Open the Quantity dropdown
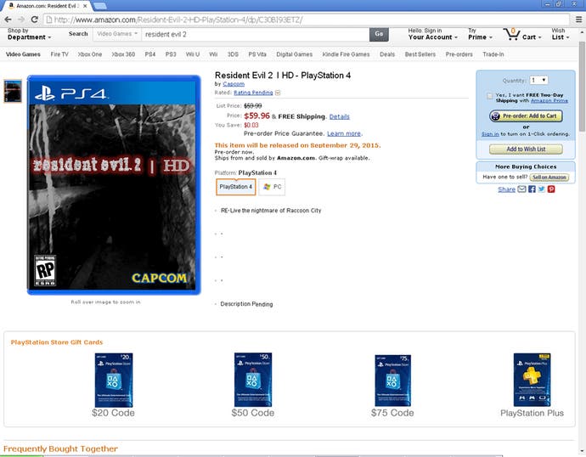Image resolution: width=586 pixels, height=457 pixels. pos(538,80)
